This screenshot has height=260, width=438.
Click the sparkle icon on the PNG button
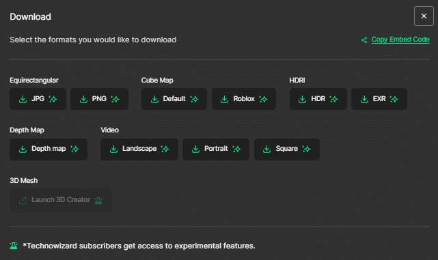pos(115,99)
